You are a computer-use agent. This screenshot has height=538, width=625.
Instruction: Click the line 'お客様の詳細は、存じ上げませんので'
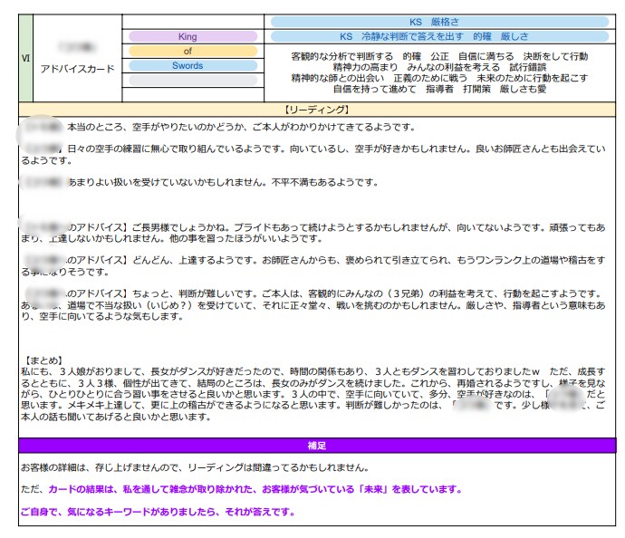(196, 467)
